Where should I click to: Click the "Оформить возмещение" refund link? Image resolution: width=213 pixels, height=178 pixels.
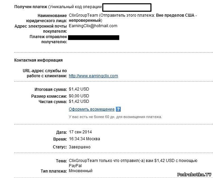point(92,109)
